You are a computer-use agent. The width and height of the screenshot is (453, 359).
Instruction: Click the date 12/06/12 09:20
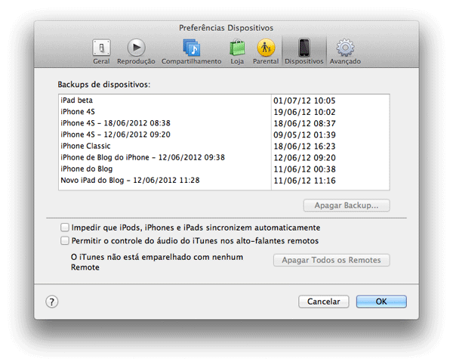point(304,158)
